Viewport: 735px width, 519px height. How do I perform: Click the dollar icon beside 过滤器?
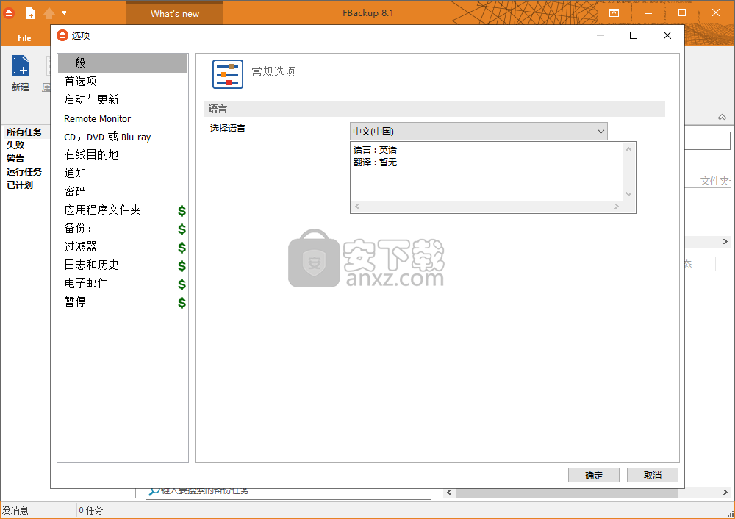point(182,248)
